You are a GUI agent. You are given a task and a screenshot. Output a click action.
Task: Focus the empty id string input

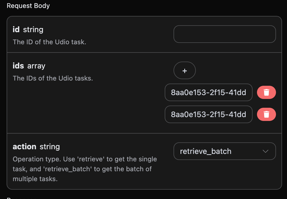224,34
